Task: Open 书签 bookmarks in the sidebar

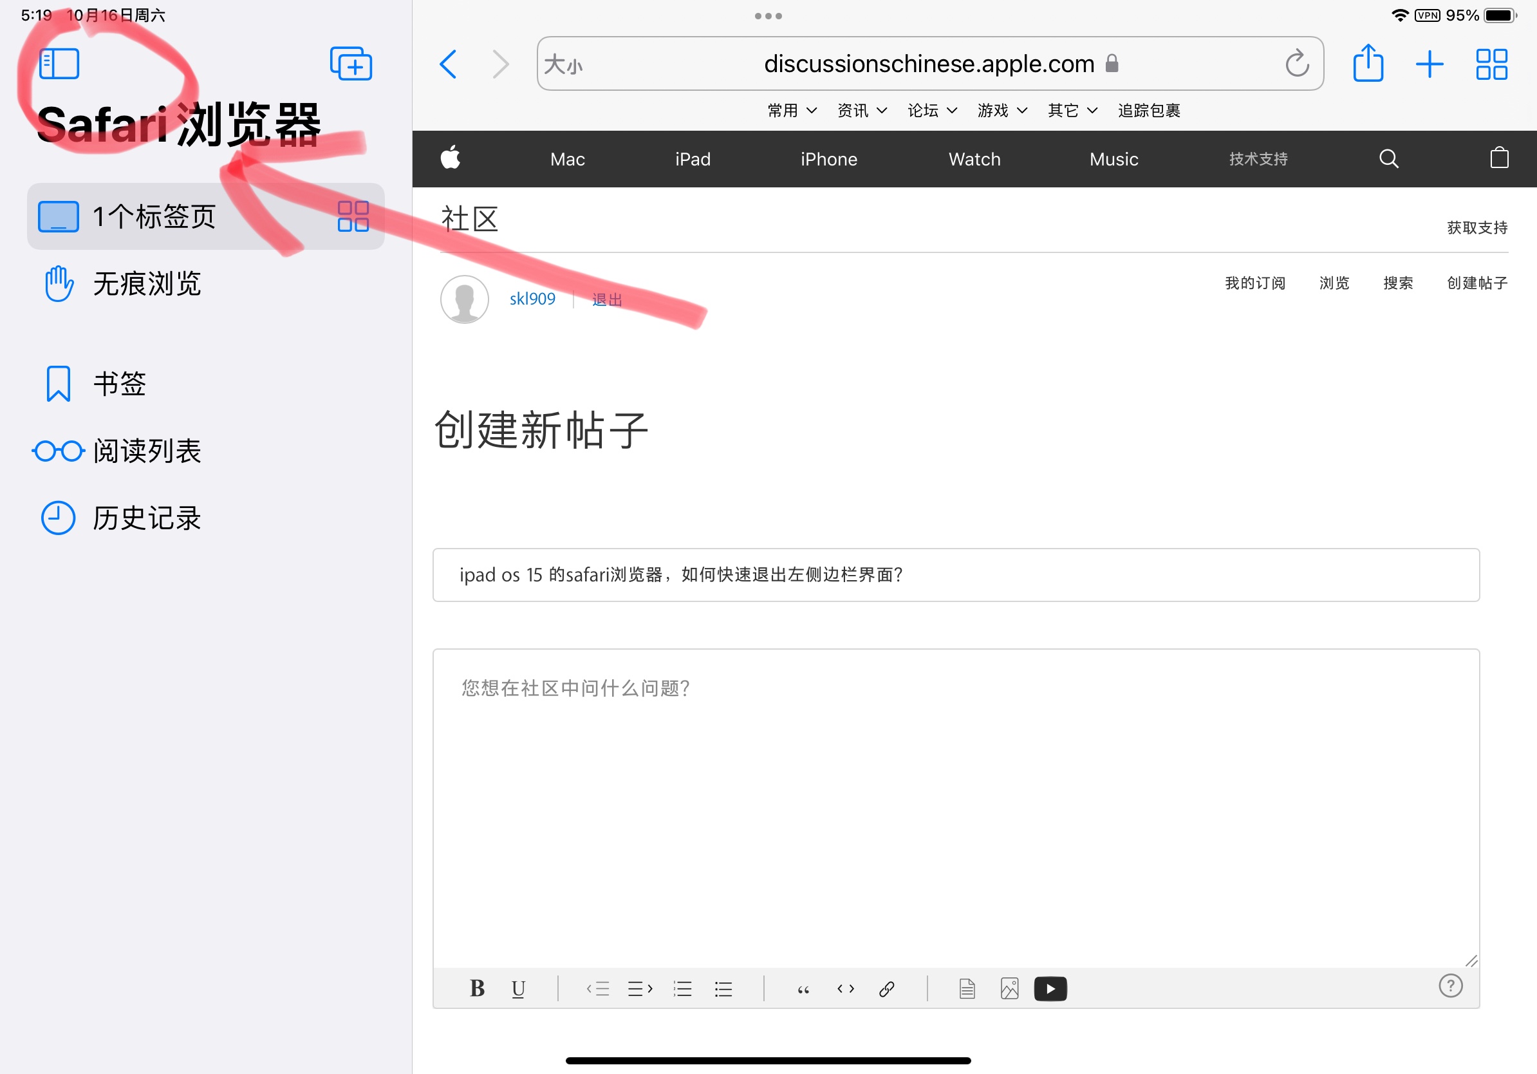Action: pos(205,384)
